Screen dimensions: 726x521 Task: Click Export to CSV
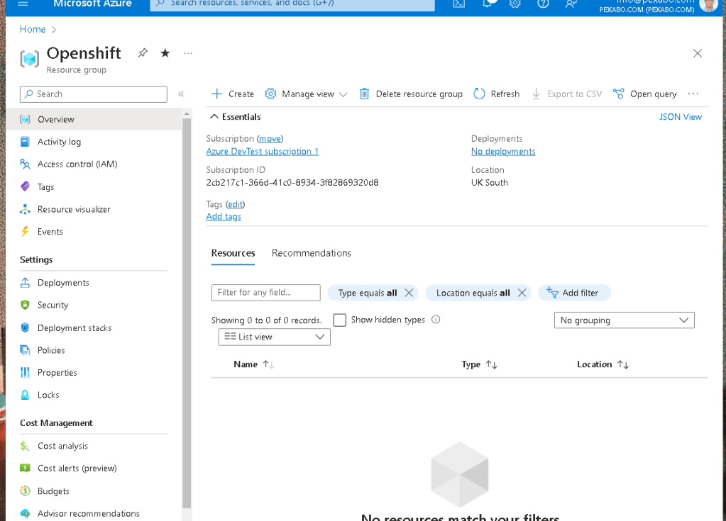tap(567, 94)
